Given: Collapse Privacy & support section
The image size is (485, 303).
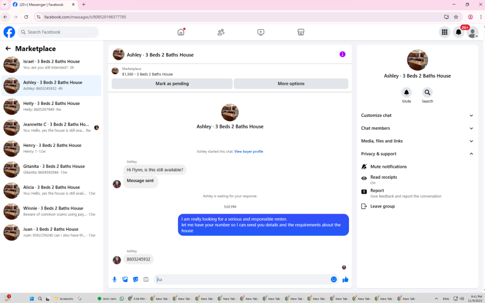Looking at the screenshot, I should click(x=417, y=154).
